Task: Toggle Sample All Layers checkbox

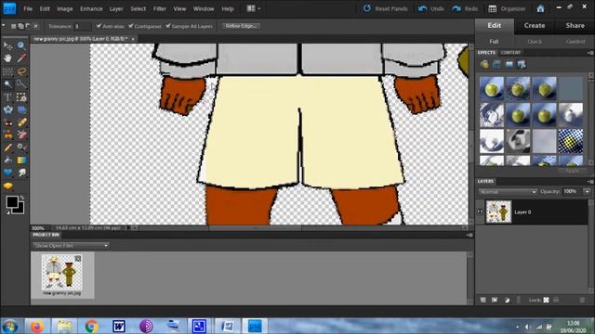Action: click(x=168, y=26)
